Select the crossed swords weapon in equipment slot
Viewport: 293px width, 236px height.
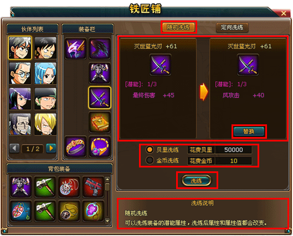(99, 98)
